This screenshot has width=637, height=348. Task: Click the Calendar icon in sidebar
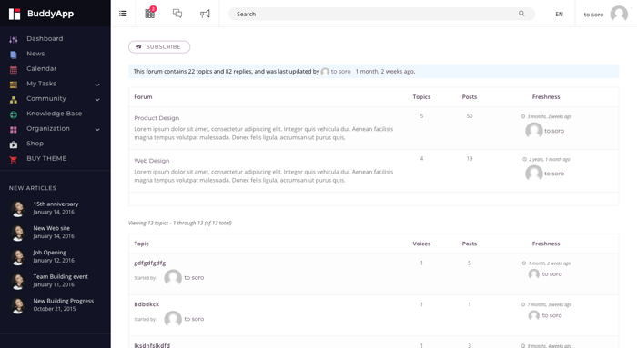[x=14, y=69]
